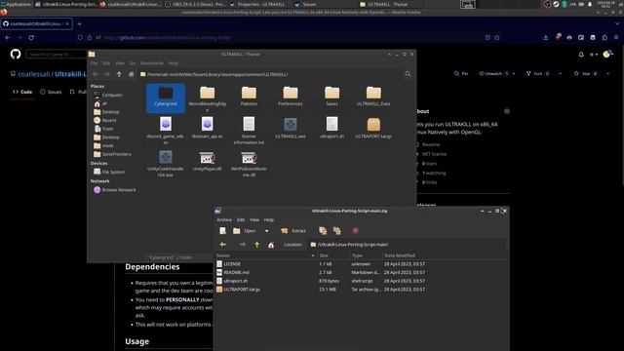
Task: Select README.md in archive list
Action: (x=236, y=272)
